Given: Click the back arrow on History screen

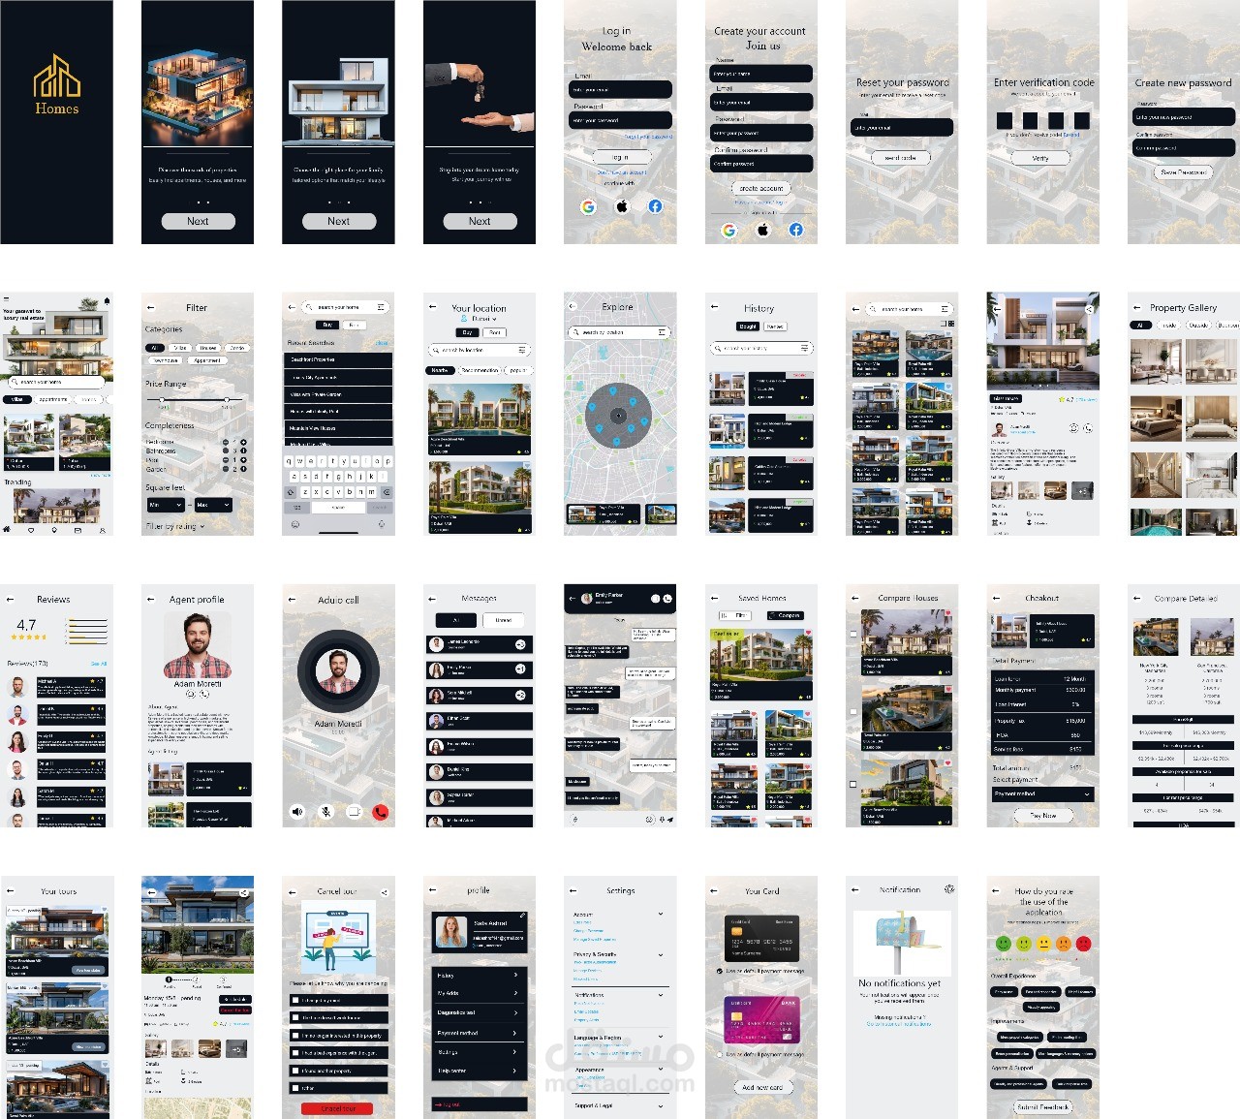Looking at the screenshot, I should click(715, 308).
